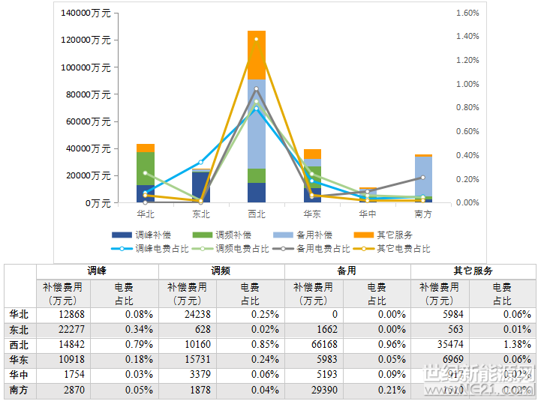Select the 南方 row label in table

click(x=19, y=391)
